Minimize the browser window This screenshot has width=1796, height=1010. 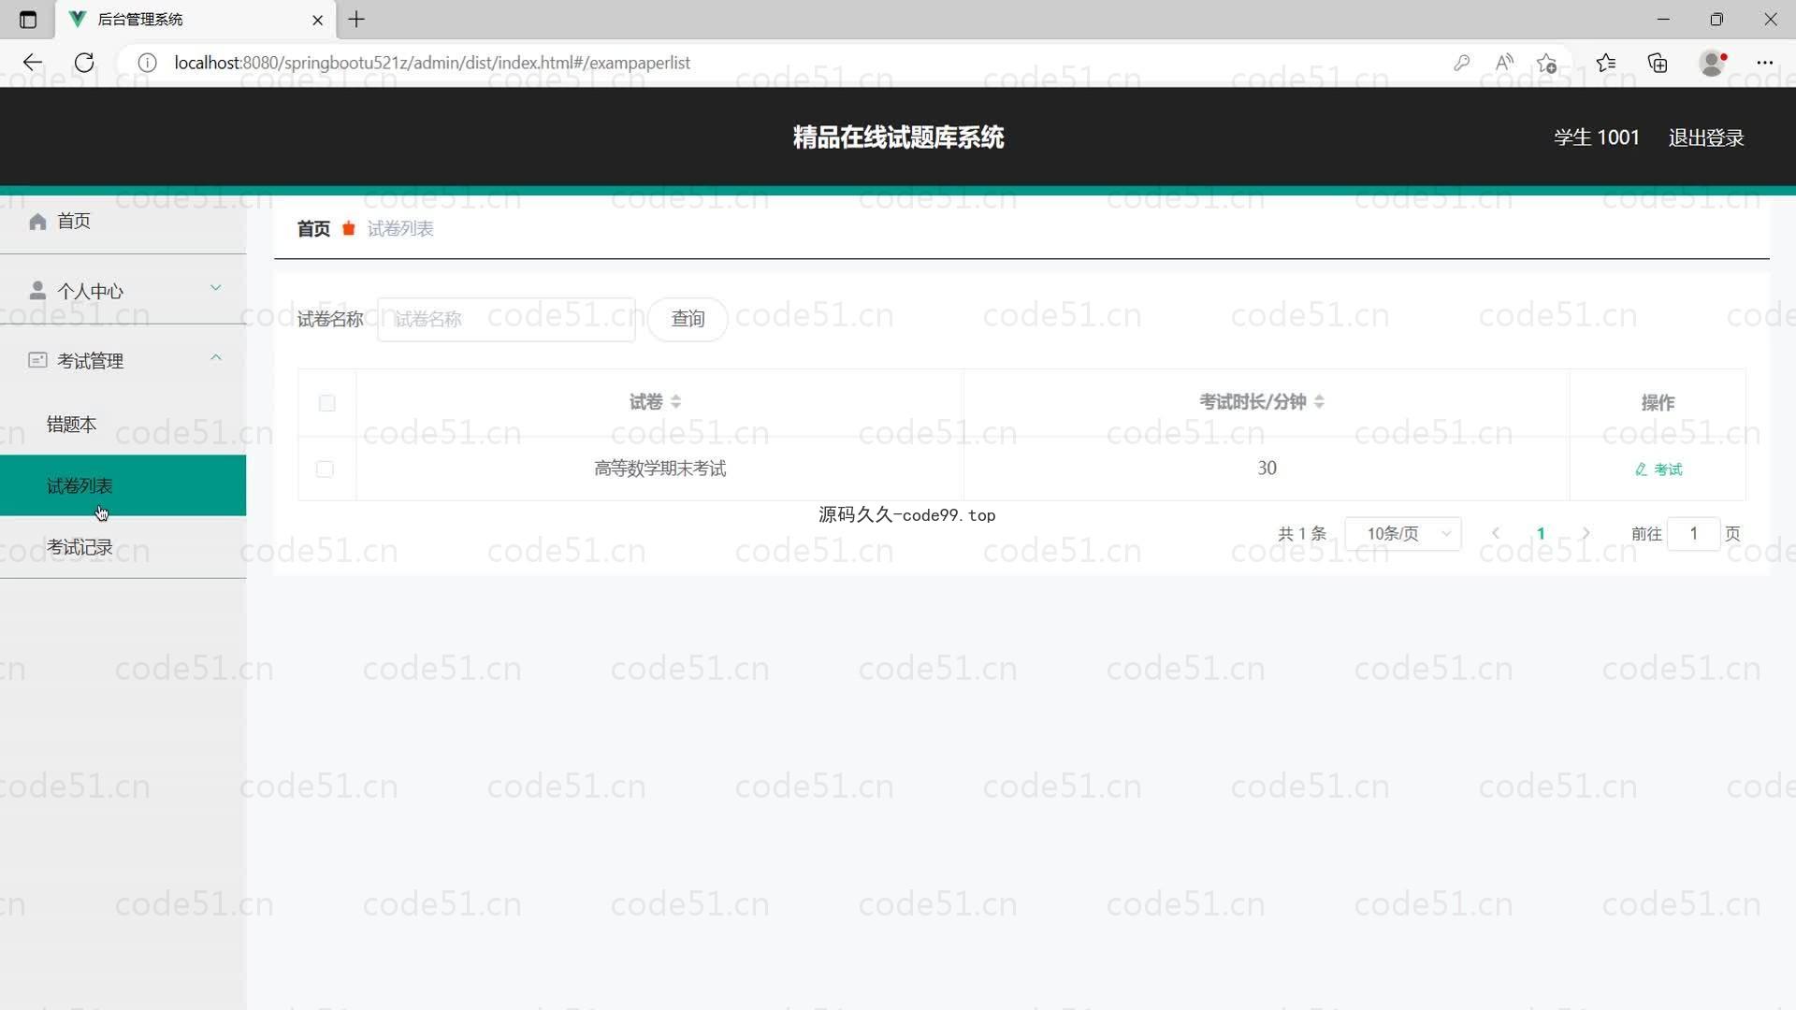point(1663,19)
